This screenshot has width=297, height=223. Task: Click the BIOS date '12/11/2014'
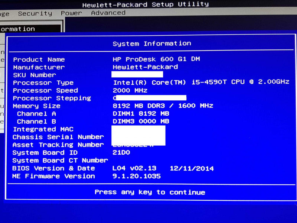[192, 168]
